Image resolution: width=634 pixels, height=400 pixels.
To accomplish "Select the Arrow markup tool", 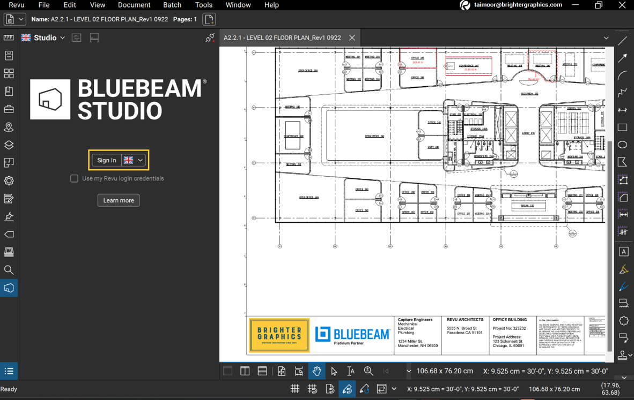I will pos(622,58).
